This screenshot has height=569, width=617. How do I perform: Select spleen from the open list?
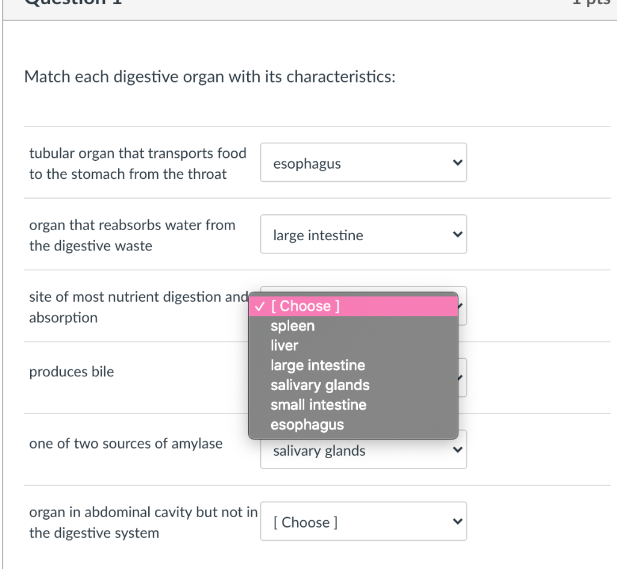pyautogui.click(x=293, y=326)
